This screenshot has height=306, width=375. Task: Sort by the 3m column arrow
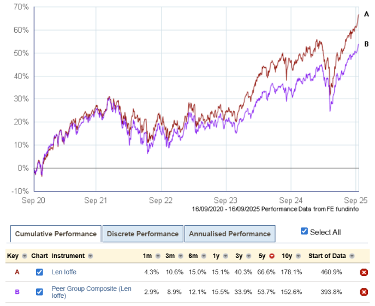pyautogui.click(x=179, y=256)
